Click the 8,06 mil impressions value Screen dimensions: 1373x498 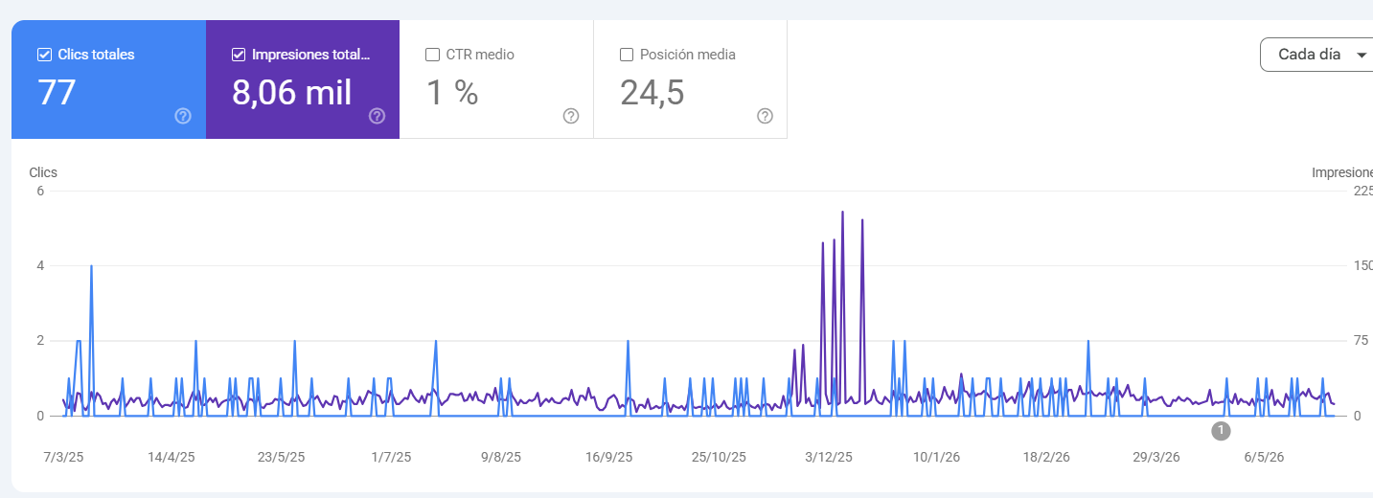tap(291, 93)
